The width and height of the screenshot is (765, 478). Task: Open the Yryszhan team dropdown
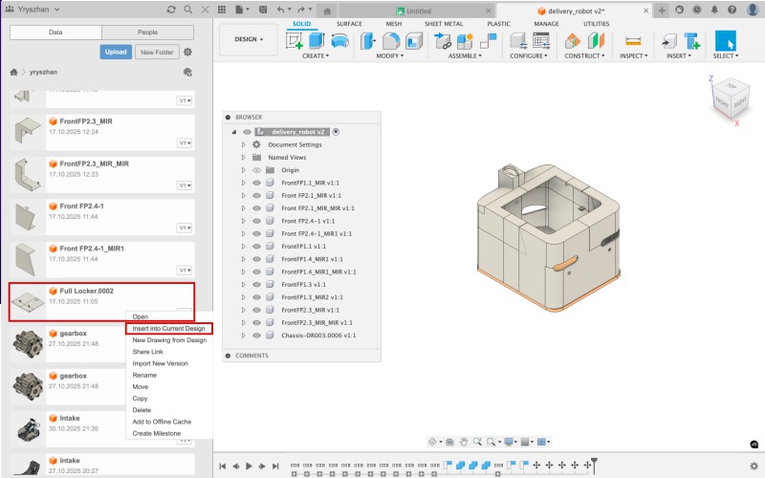pyautogui.click(x=33, y=10)
